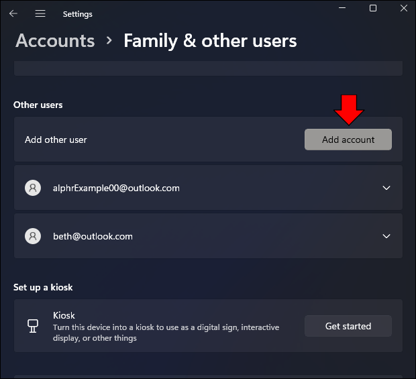Expand the alphrExample00@outlook.com account options
This screenshot has height=379, width=416.
pos(386,188)
